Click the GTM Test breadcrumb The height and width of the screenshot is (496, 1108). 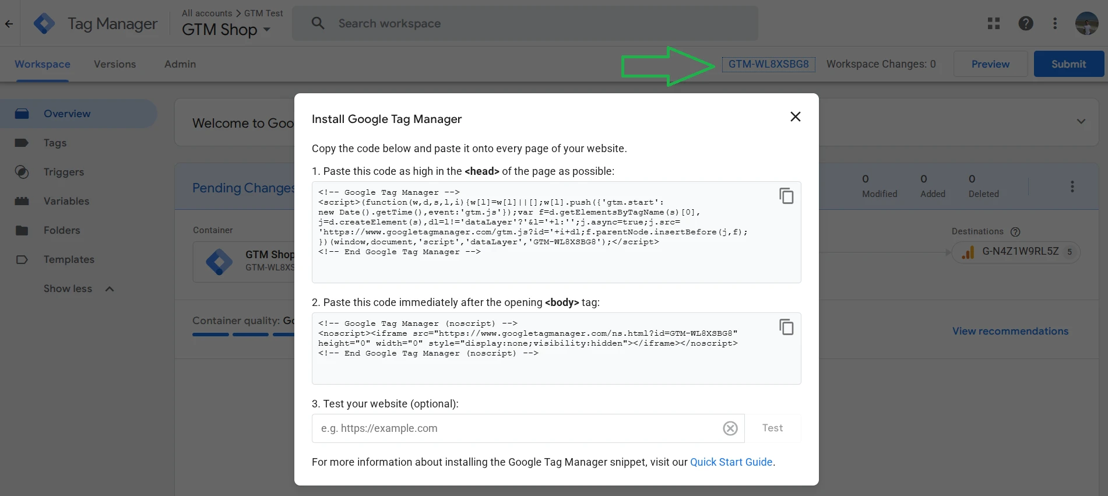[263, 13]
